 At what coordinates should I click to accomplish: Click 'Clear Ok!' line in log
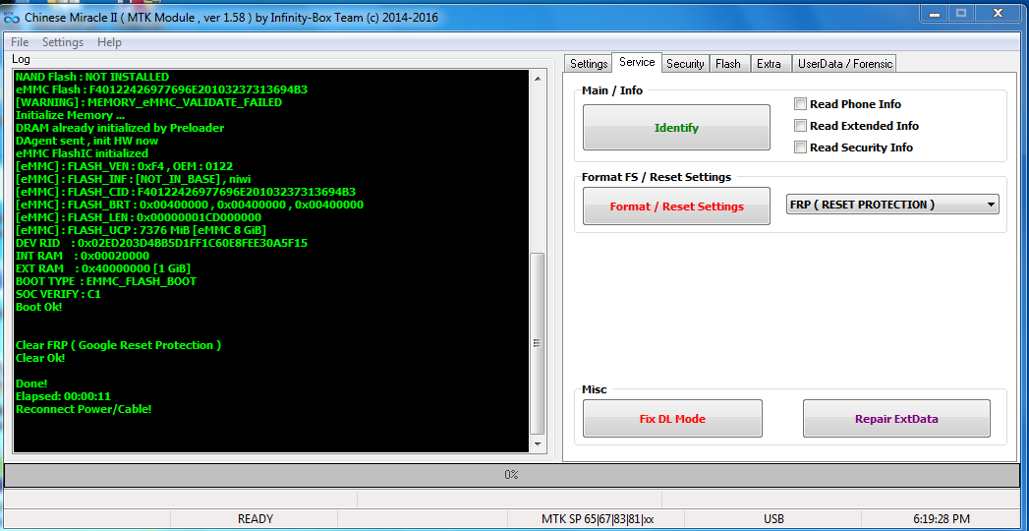coord(40,358)
